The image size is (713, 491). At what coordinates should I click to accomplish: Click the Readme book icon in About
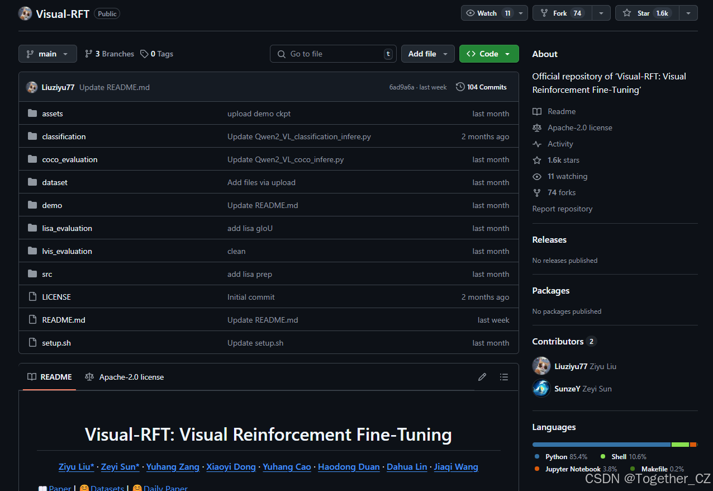(537, 111)
